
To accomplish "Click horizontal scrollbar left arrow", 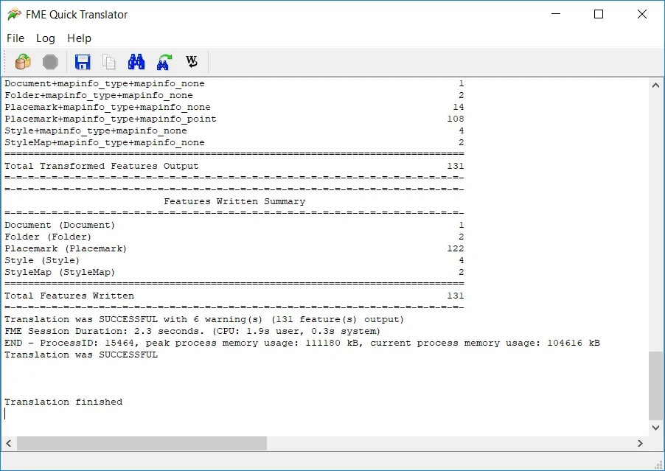I will pyautogui.click(x=9, y=444).
